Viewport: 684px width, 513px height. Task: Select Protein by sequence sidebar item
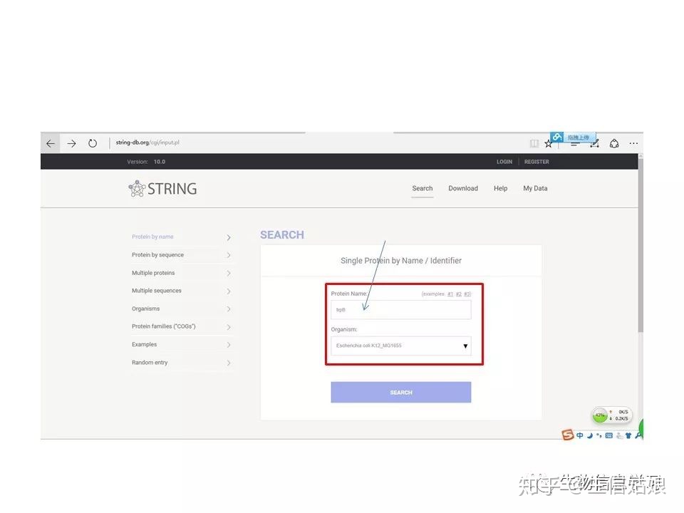157,255
